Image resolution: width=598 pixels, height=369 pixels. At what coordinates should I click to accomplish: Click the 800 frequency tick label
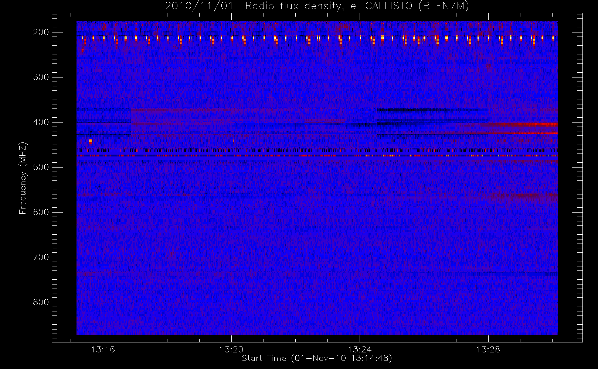pyautogui.click(x=41, y=302)
